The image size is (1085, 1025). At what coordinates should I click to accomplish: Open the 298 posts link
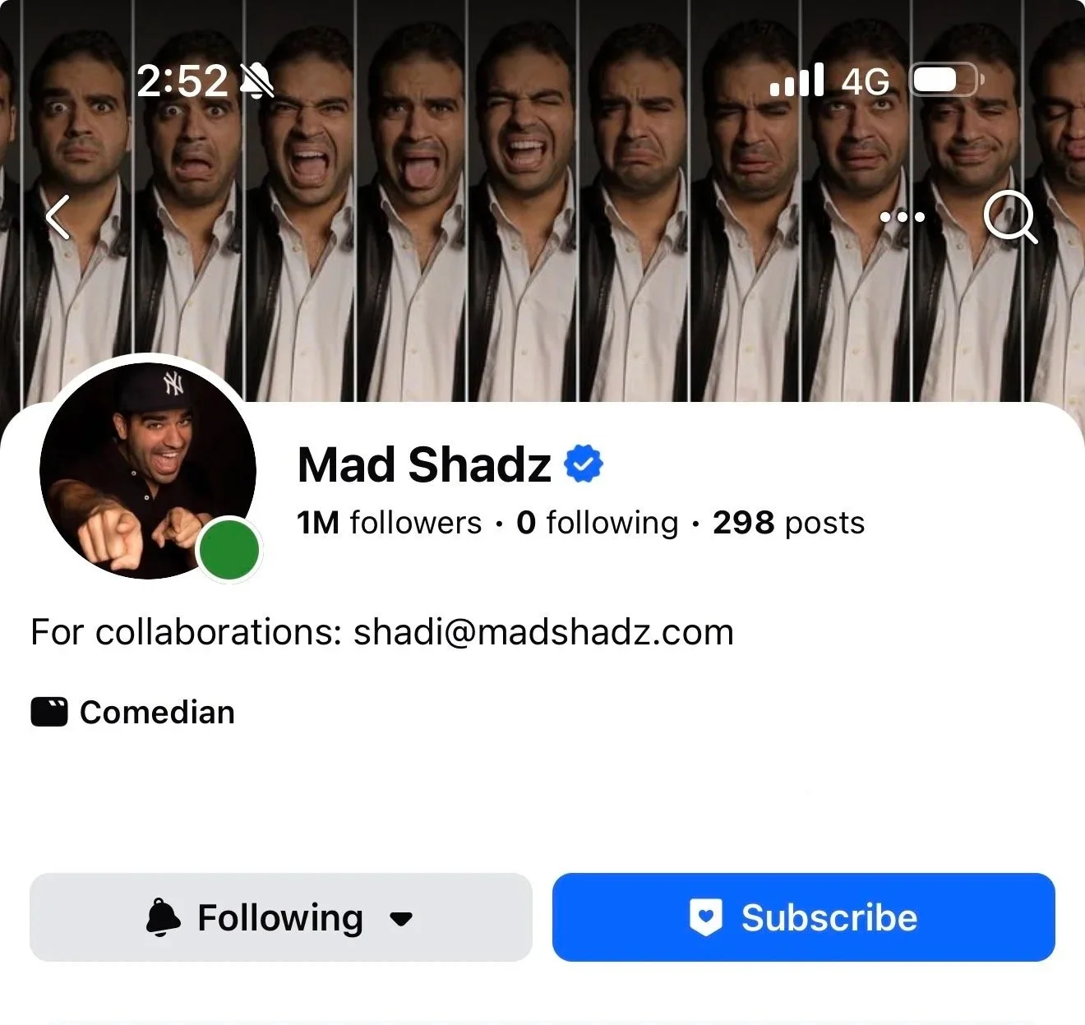pos(789,523)
